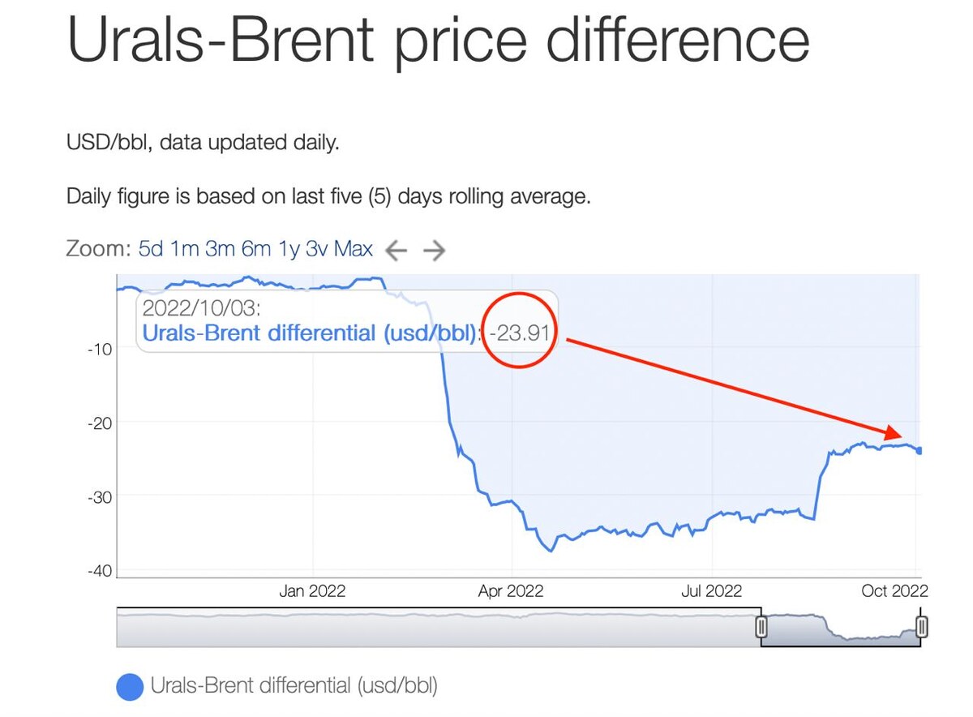The image size is (973, 717).
Task: Select the 3y zoom range
Action: (x=316, y=249)
